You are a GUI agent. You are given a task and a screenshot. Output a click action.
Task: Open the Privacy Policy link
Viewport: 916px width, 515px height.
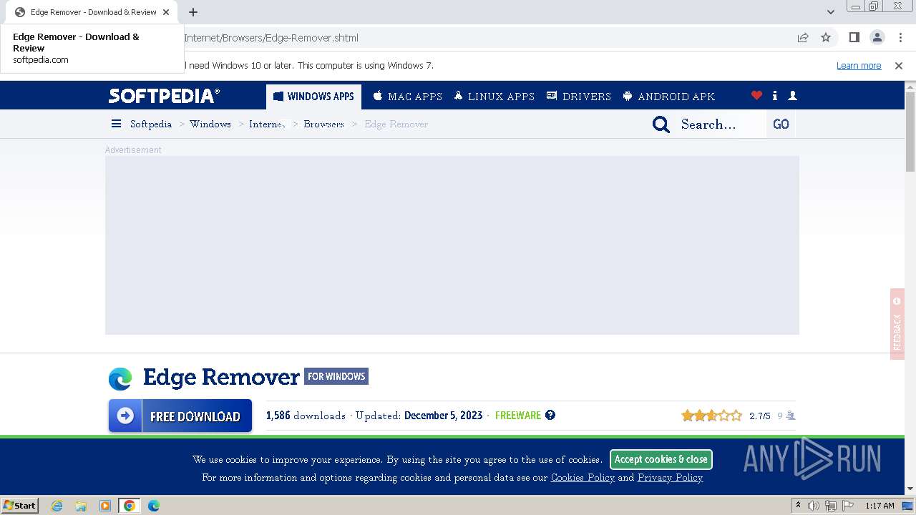click(x=670, y=478)
